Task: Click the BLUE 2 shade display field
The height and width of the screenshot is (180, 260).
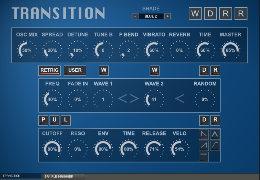Action: [x=151, y=16]
